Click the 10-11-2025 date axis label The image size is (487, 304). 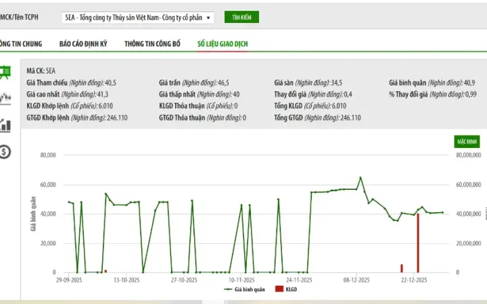241,280
